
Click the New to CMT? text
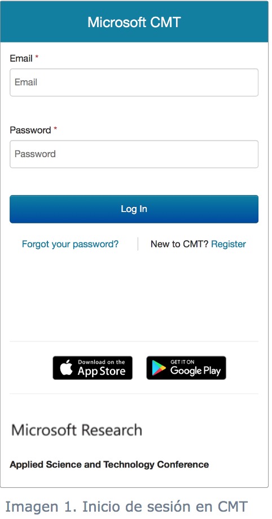179,244
